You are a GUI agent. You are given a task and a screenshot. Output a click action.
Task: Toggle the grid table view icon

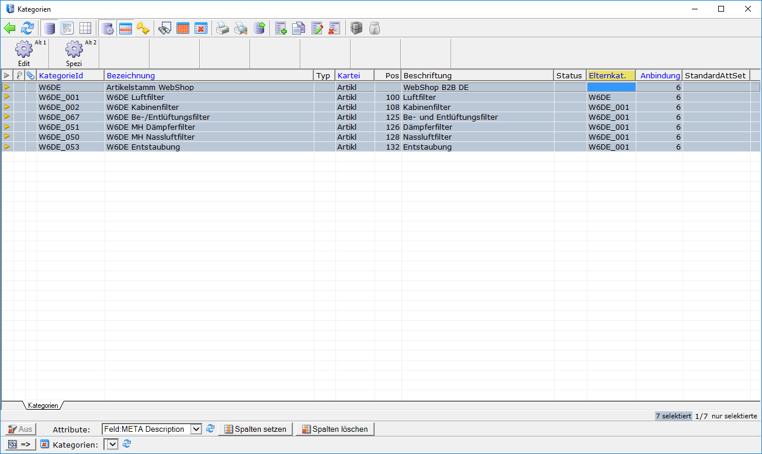[85, 28]
